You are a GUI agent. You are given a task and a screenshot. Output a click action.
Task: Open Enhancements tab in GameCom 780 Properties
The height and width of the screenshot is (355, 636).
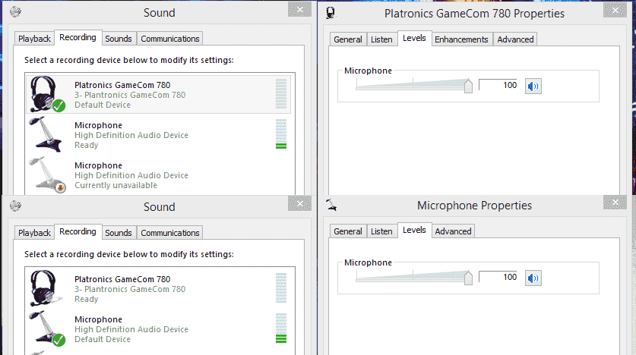pyautogui.click(x=461, y=39)
